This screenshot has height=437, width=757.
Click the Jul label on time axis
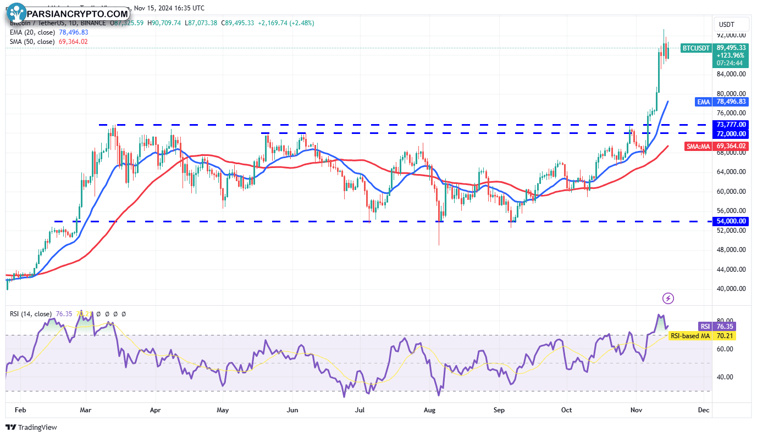pyautogui.click(x=360, y=410)
